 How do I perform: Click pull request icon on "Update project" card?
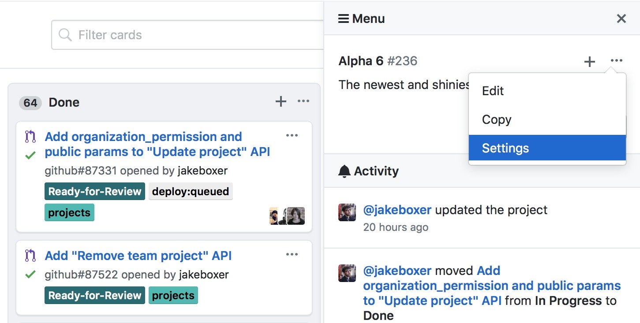30,137
